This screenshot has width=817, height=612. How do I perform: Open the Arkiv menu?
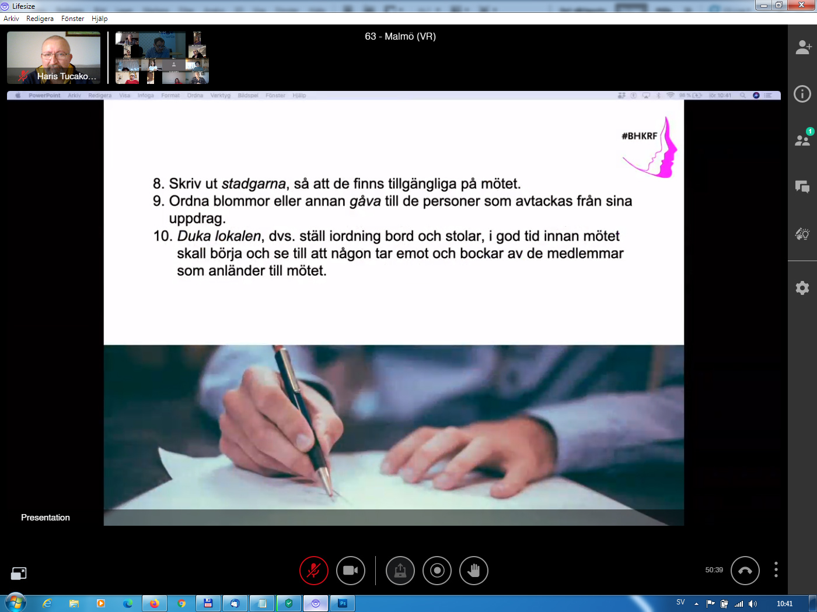click(x=11, y=19)
